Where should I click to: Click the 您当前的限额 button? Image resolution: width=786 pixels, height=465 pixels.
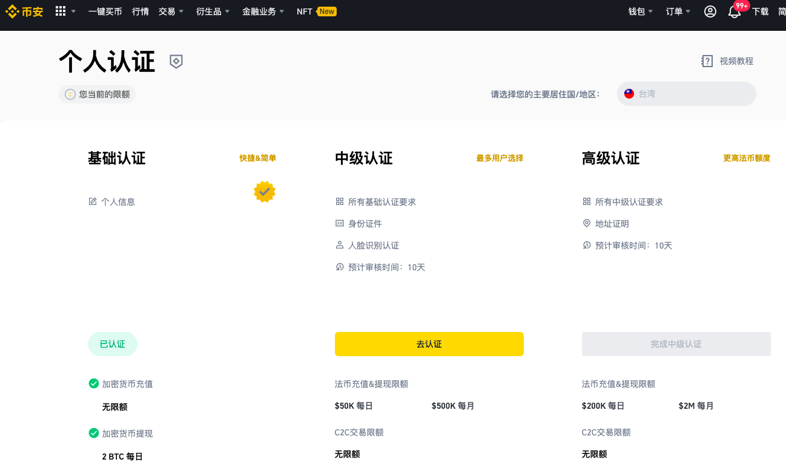97,94
